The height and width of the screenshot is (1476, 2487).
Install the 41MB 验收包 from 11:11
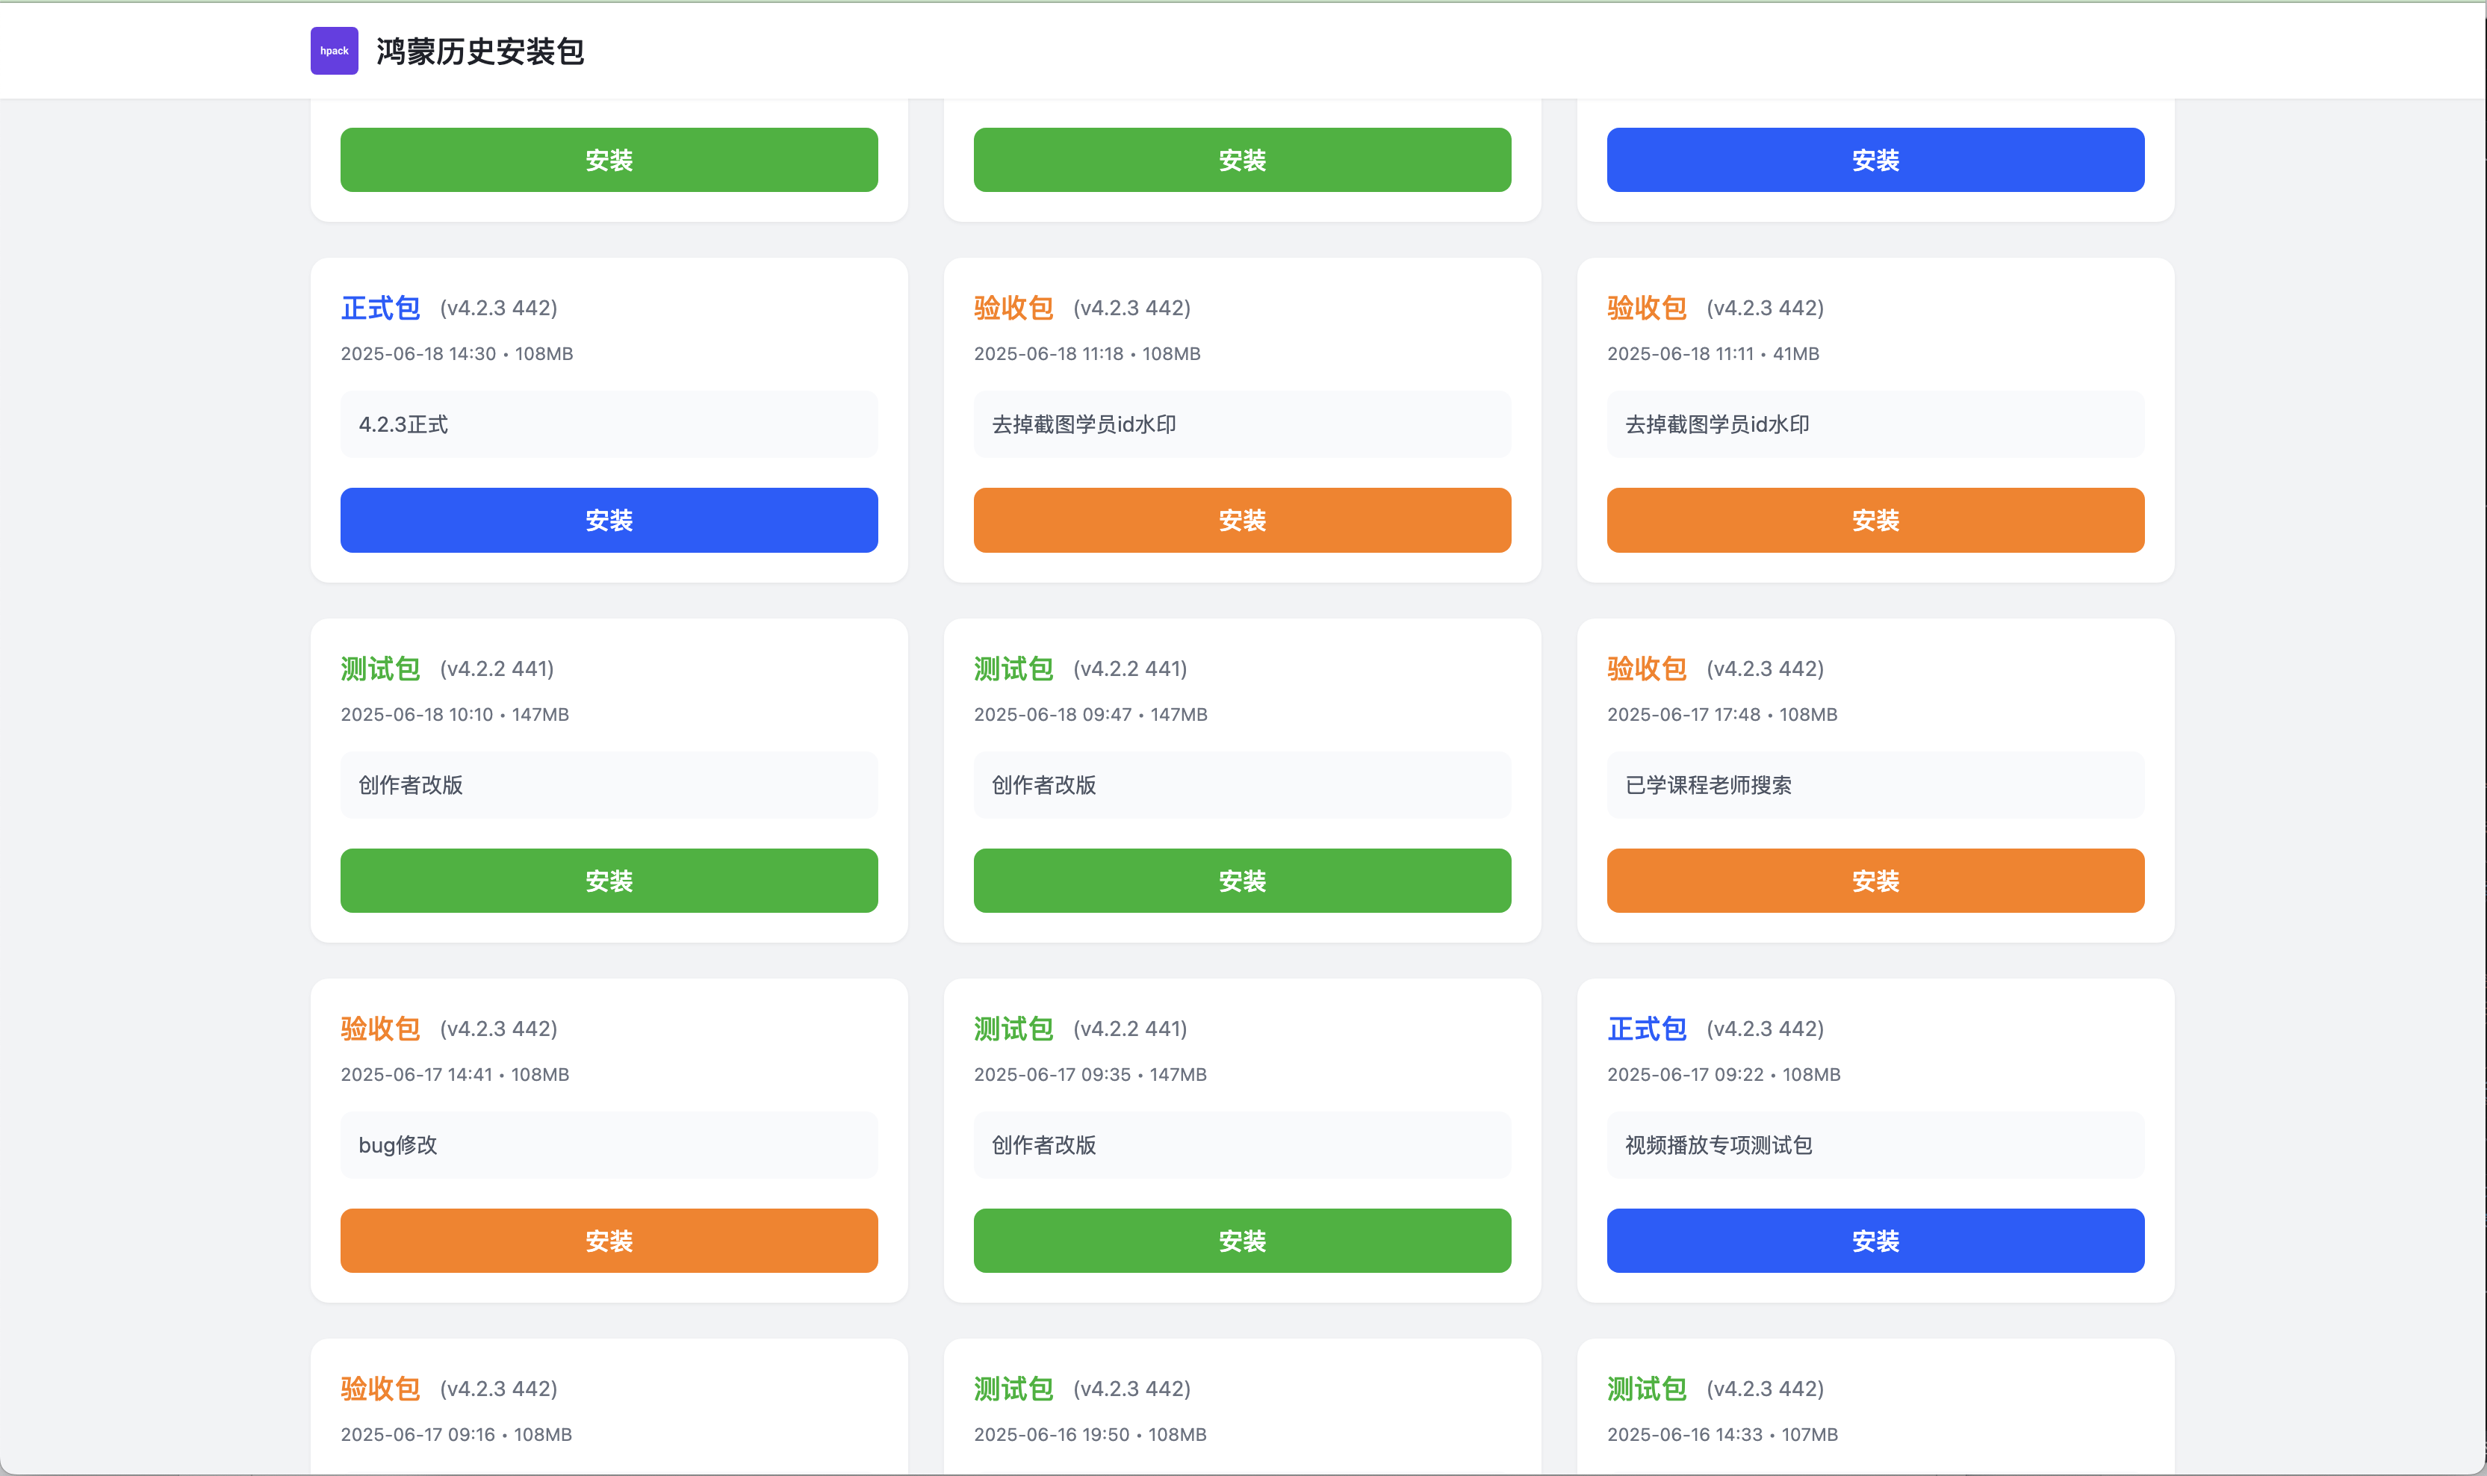click(x=1875, y=519)
